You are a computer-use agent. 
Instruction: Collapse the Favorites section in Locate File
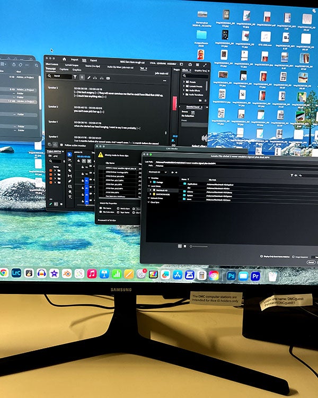coord(149,178)
